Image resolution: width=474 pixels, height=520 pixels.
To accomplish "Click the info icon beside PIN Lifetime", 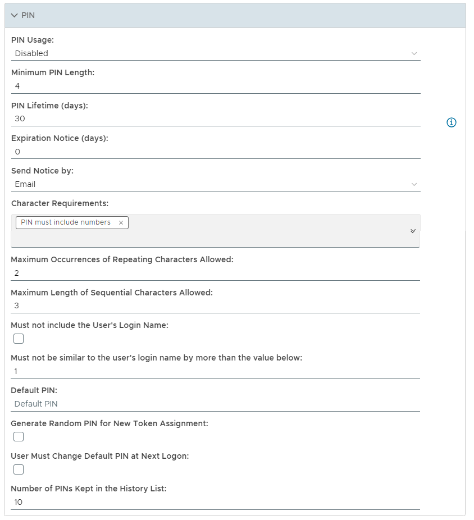I will pyautogui.click(x=451, y=122).
